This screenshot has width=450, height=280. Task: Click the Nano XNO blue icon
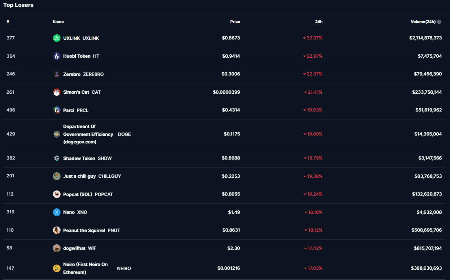click(x=57, y=212)
